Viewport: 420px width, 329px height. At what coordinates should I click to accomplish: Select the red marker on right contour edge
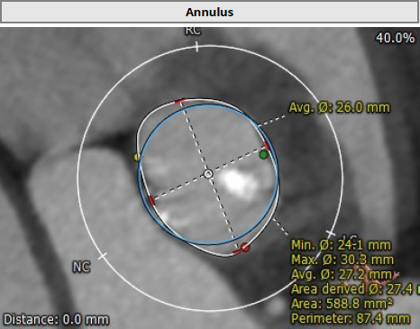[267, 145]
